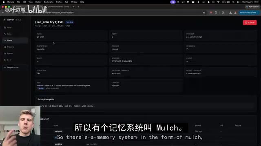Screen dimensions: 261x146
Task: Open the Chrome extensions puzzle icon
Action: 216,13
